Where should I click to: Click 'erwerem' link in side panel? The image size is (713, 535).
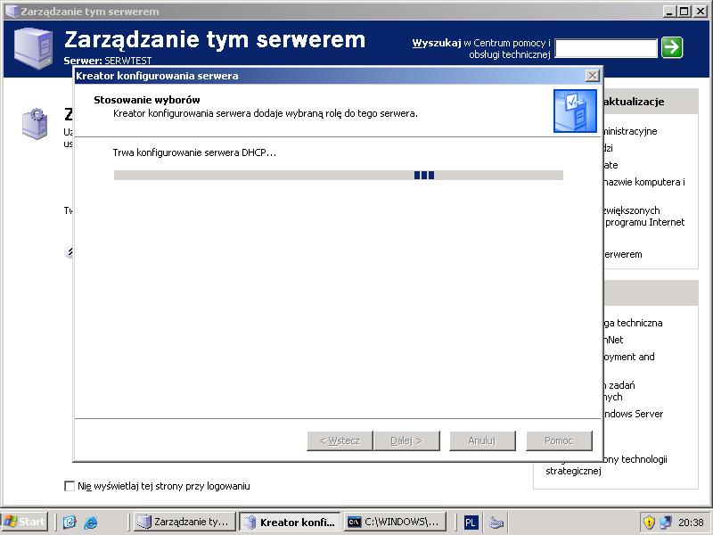coord(622,255)
